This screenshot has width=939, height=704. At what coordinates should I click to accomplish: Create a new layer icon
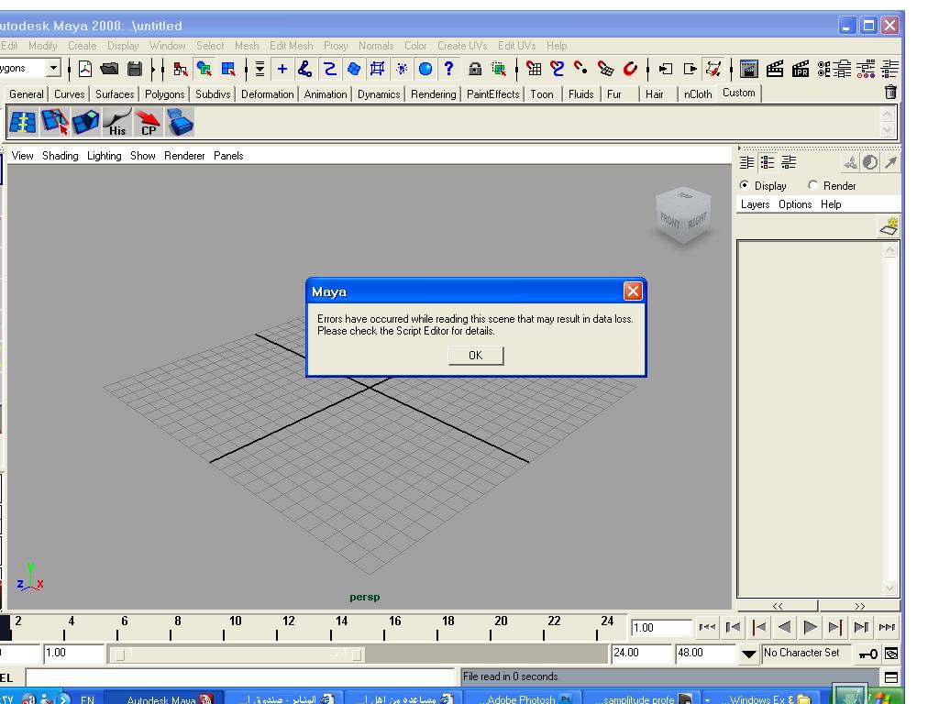(889, 226)
